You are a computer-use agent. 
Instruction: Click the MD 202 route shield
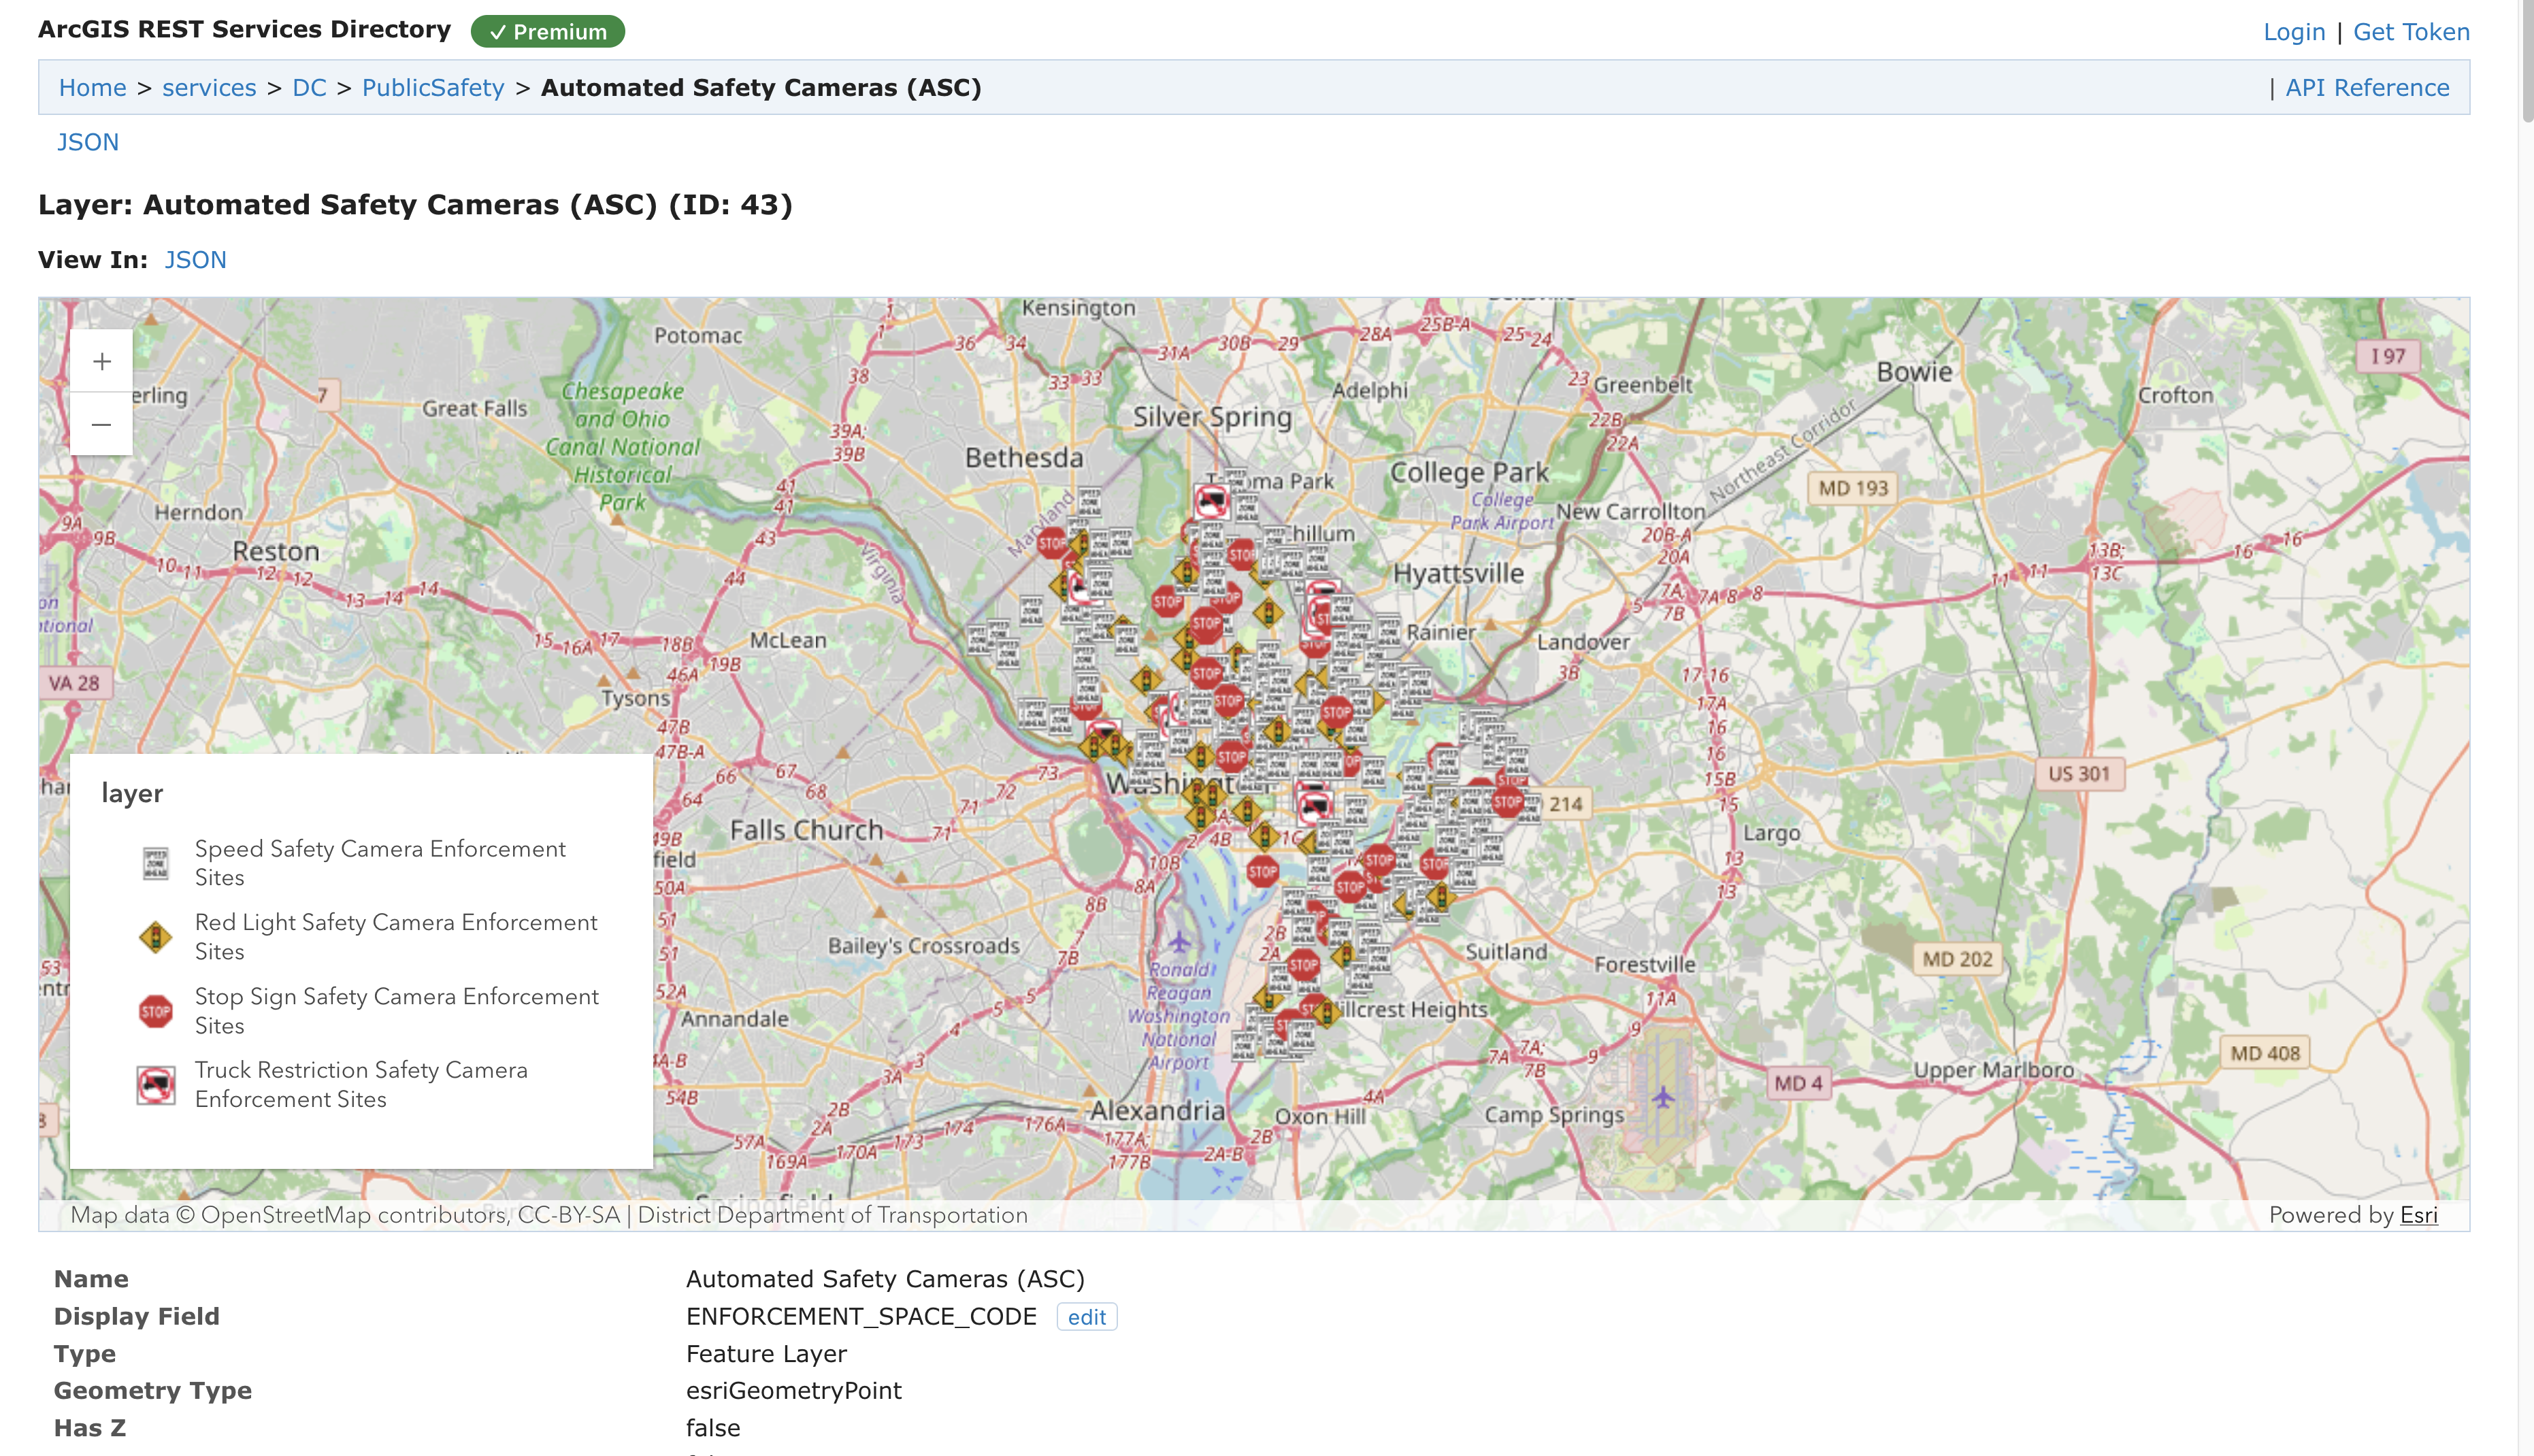(1957, 959)
